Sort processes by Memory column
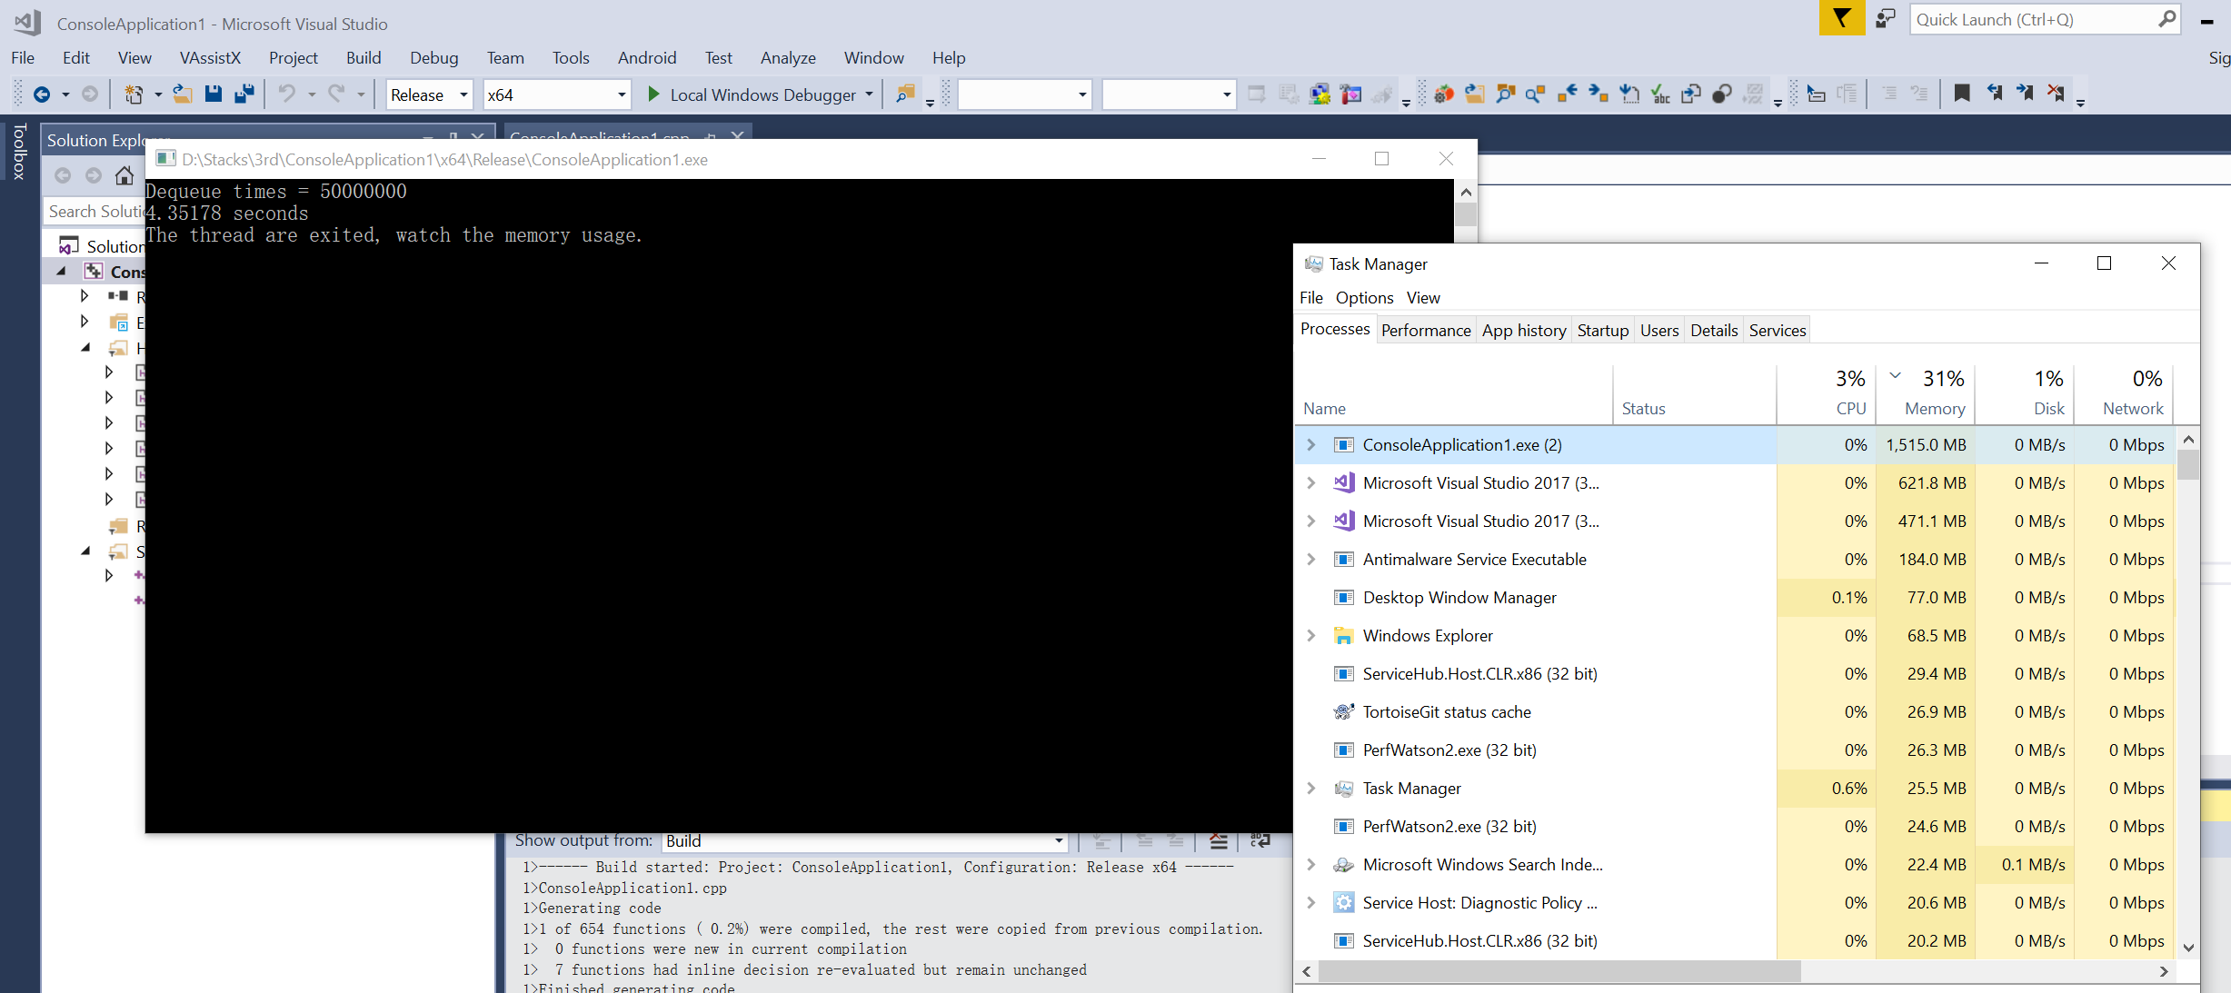Image resolution: width=2231 pixels, height=993 pixels. click(x=1934, y=409)
